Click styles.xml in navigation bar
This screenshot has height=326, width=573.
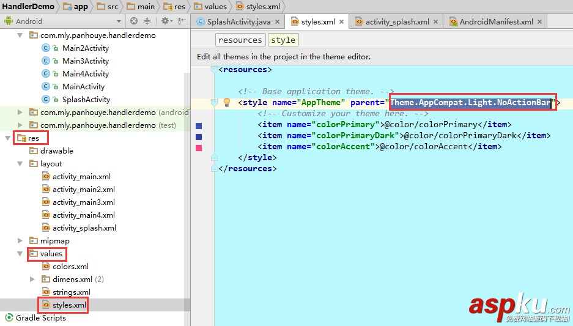[x=258, y=7]
